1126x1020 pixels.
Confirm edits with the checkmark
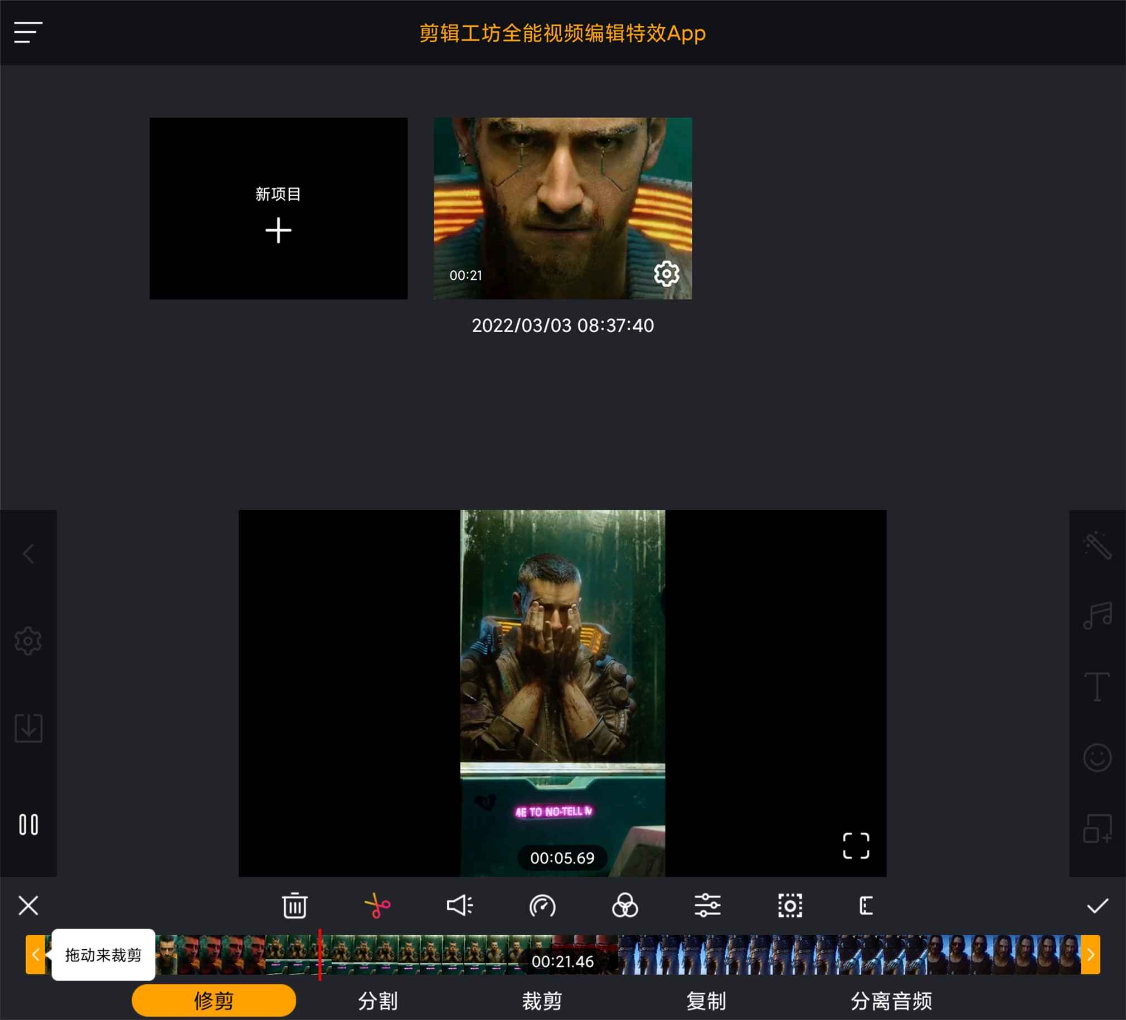[1098, 906]
